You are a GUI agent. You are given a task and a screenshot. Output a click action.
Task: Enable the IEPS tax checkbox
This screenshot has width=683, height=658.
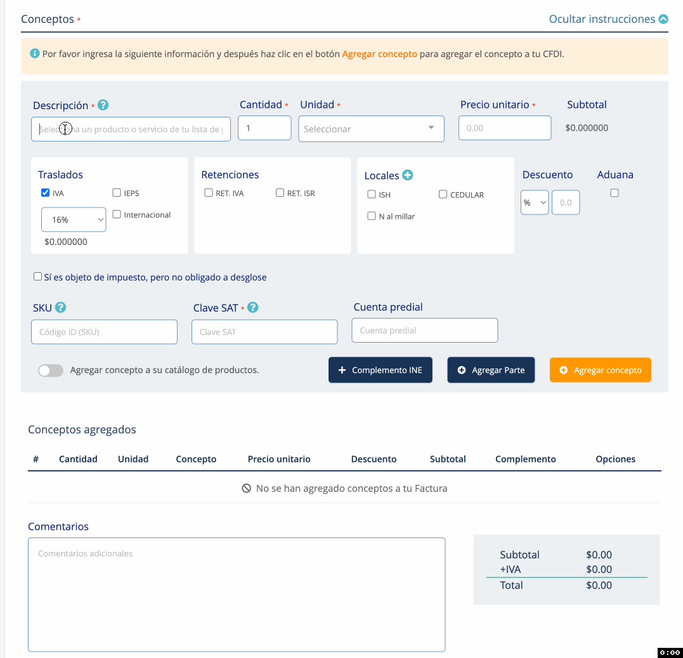pos(117,193)
